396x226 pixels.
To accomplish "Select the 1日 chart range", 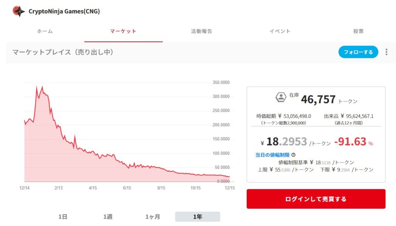I will pyautogui.click(x=63, y=217).
